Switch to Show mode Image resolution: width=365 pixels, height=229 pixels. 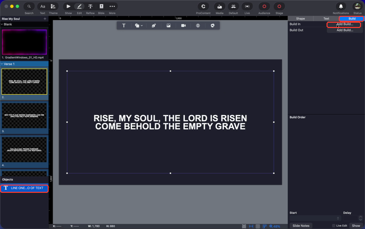coord(68,7)
